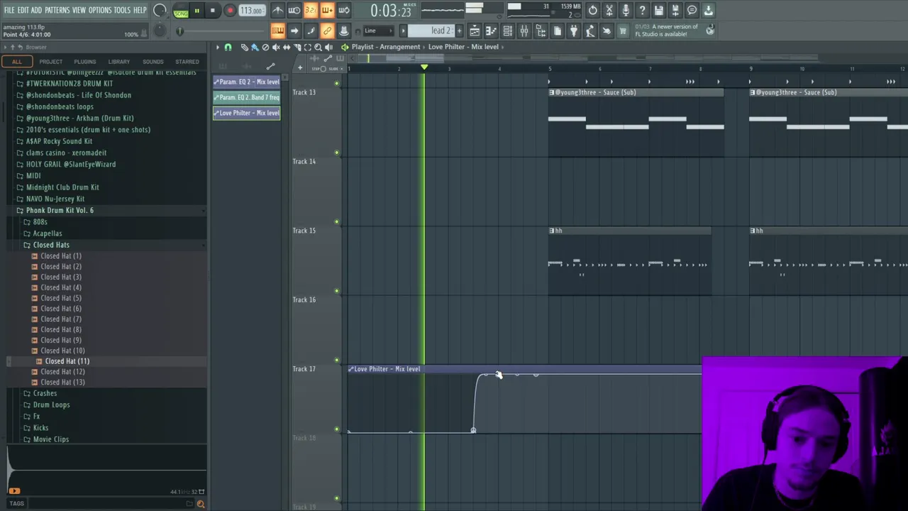Toggle loop recording button

(x=343, y=11)
